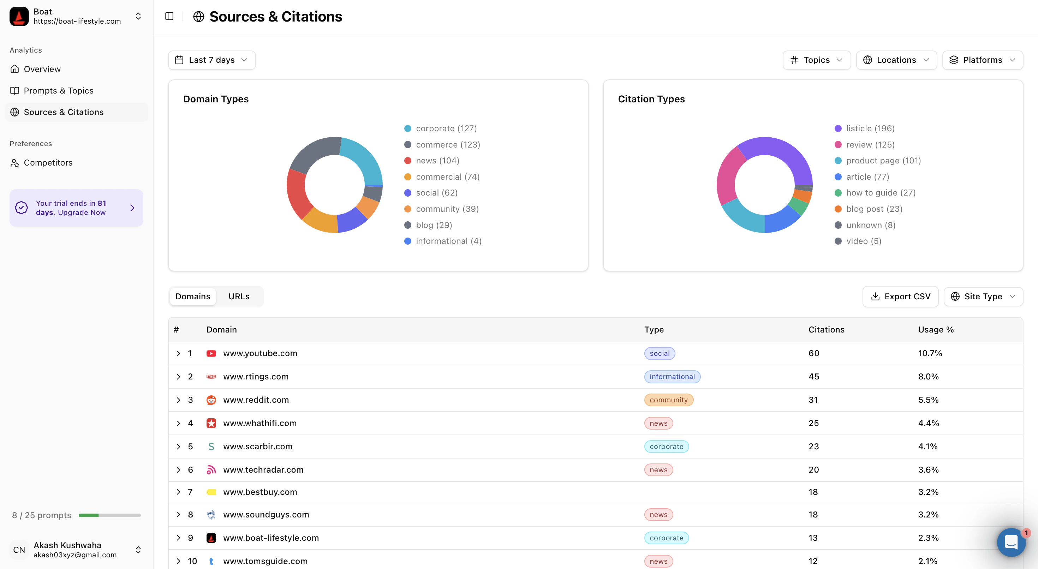Open the Last 7 days dropdown
1038x569 pixels.
pyautogui.click(x=211, y=60)
